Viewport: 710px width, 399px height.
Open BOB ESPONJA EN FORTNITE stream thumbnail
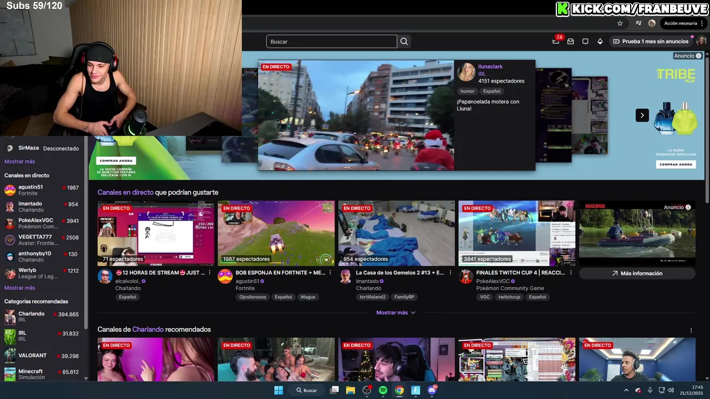[276, 233]
